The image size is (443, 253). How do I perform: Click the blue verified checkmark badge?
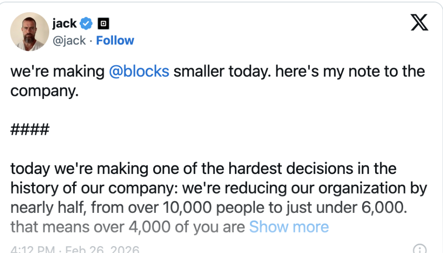(87, 24)
